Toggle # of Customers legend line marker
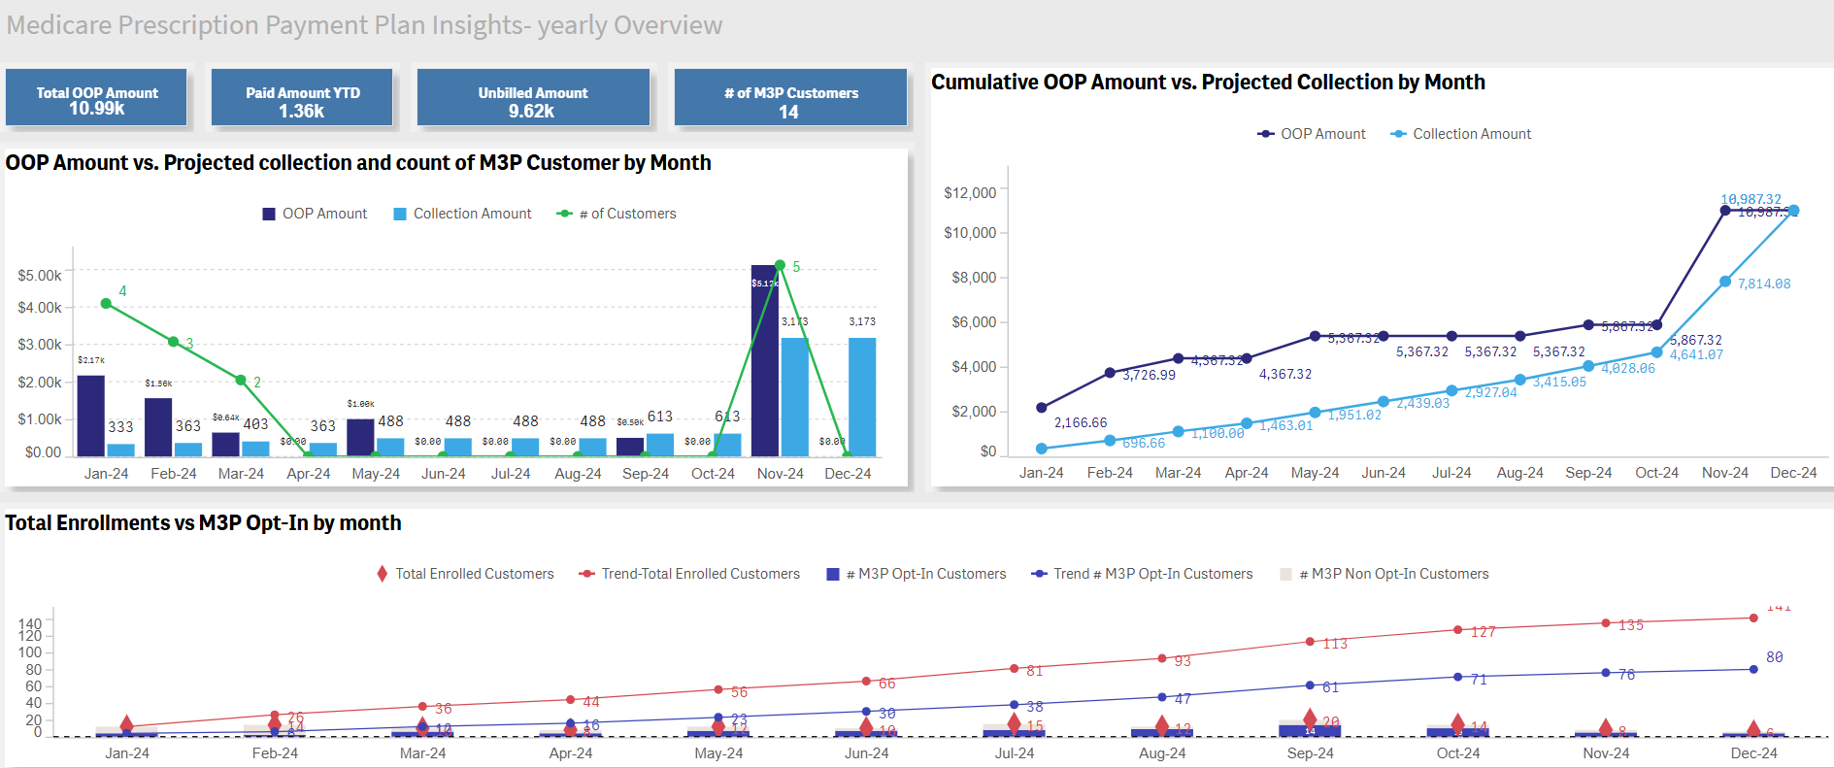 click(564, 214)
